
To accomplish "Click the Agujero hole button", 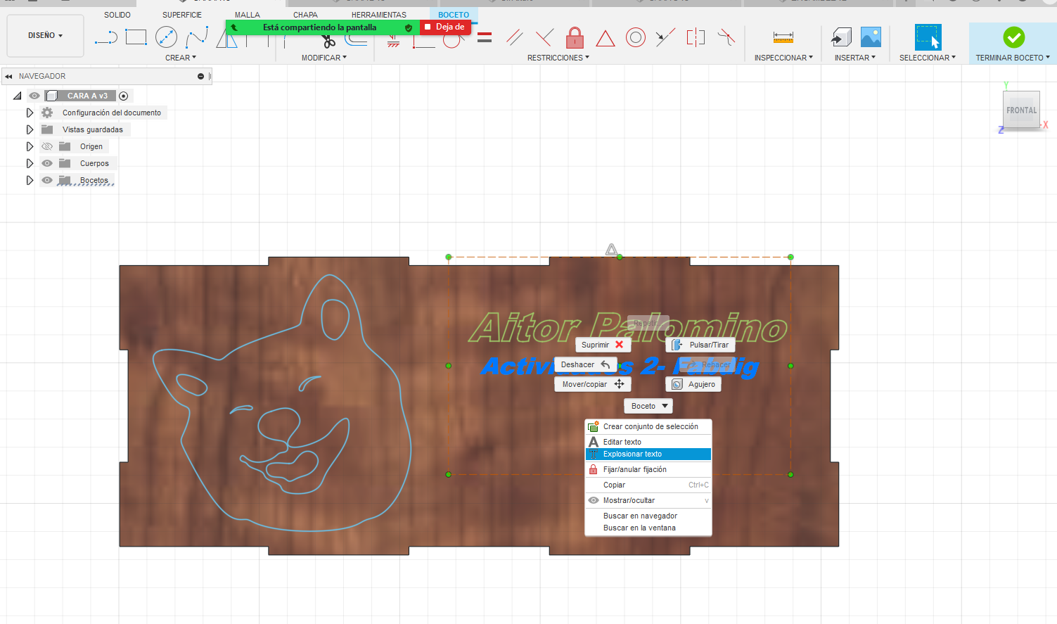I will pyautogui.click(x=693, y=384).
